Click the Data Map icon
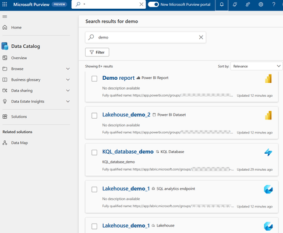 (x=5, y=143)
